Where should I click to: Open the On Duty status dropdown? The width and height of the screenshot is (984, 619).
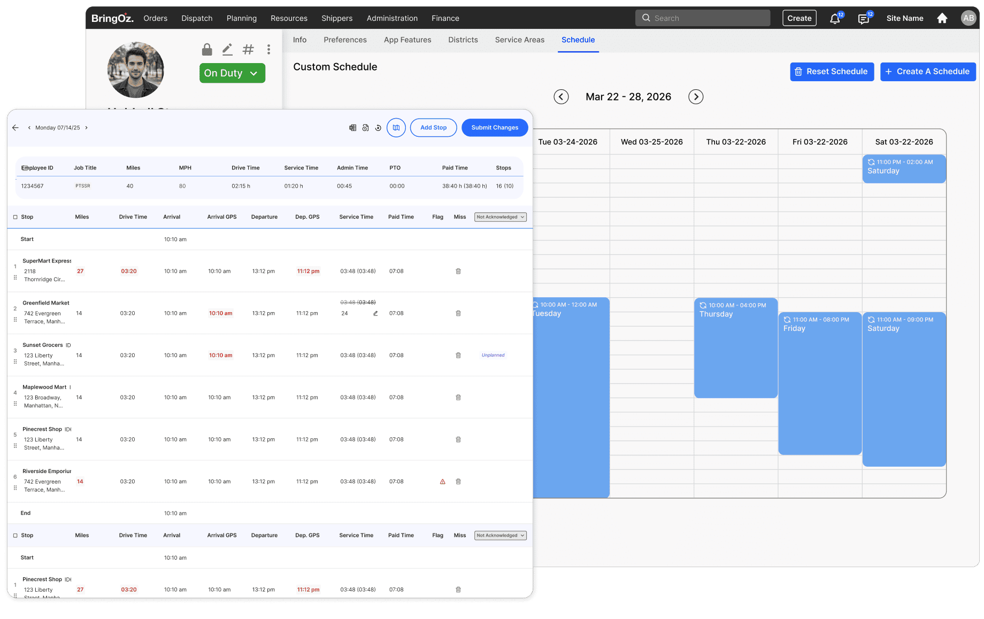pos(232,73)
